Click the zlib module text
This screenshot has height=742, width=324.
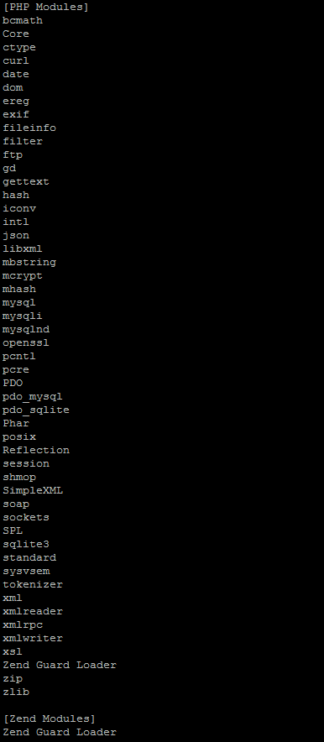tap(16, 692)
